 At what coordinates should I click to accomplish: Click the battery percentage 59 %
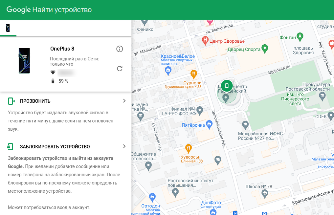point(63,81)
